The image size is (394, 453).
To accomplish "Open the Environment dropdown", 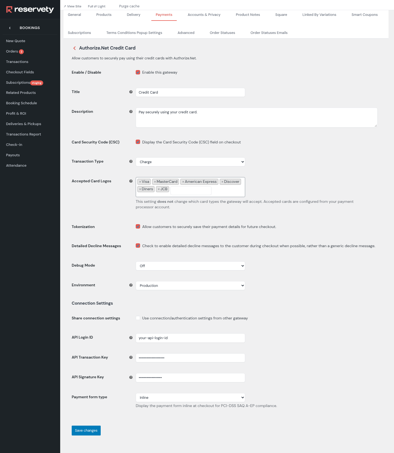I will pyautogui.click(x=190, y=285).
